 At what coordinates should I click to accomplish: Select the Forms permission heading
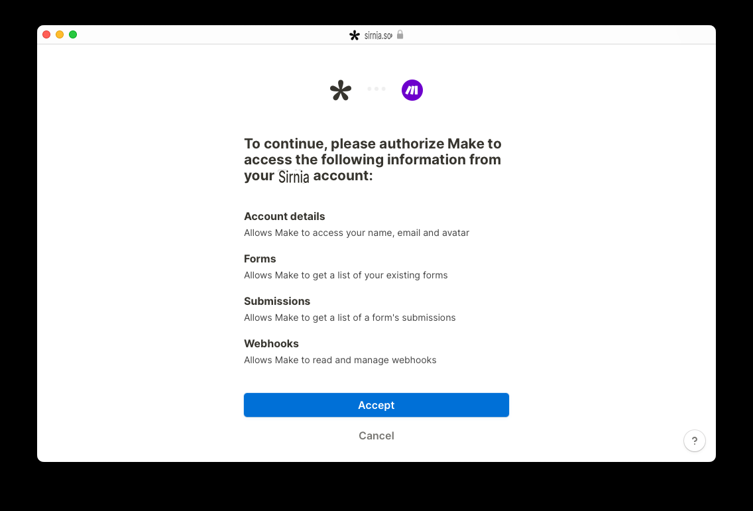pos(260,258)
